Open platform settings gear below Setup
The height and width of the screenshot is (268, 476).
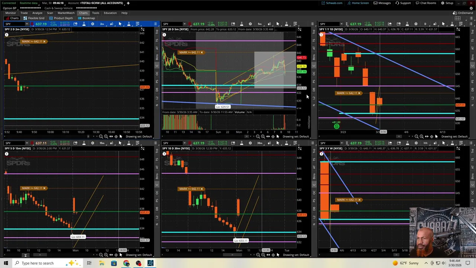pos(471,8)
